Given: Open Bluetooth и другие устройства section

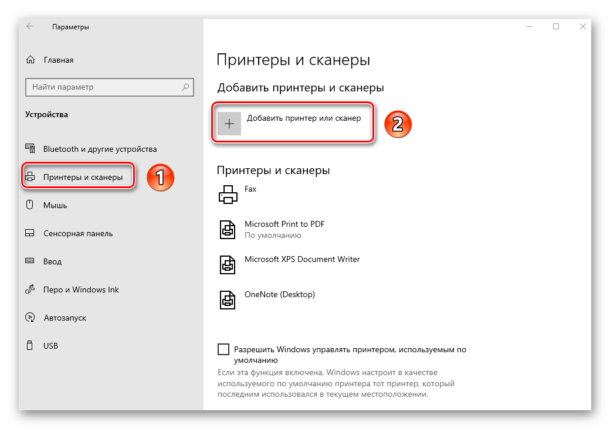Looking at the screenshot, I should (100, 149).
